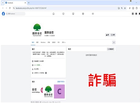Image resolution: width=140 pixels, height=103 pixels.
Task: Close the Facebook browser tab
Action: coord(25,3)
